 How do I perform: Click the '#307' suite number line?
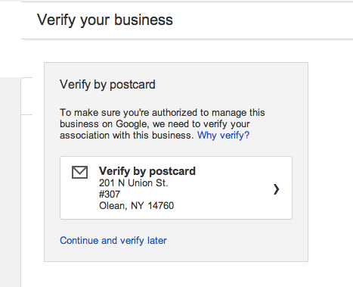click(x=110, y=195)
